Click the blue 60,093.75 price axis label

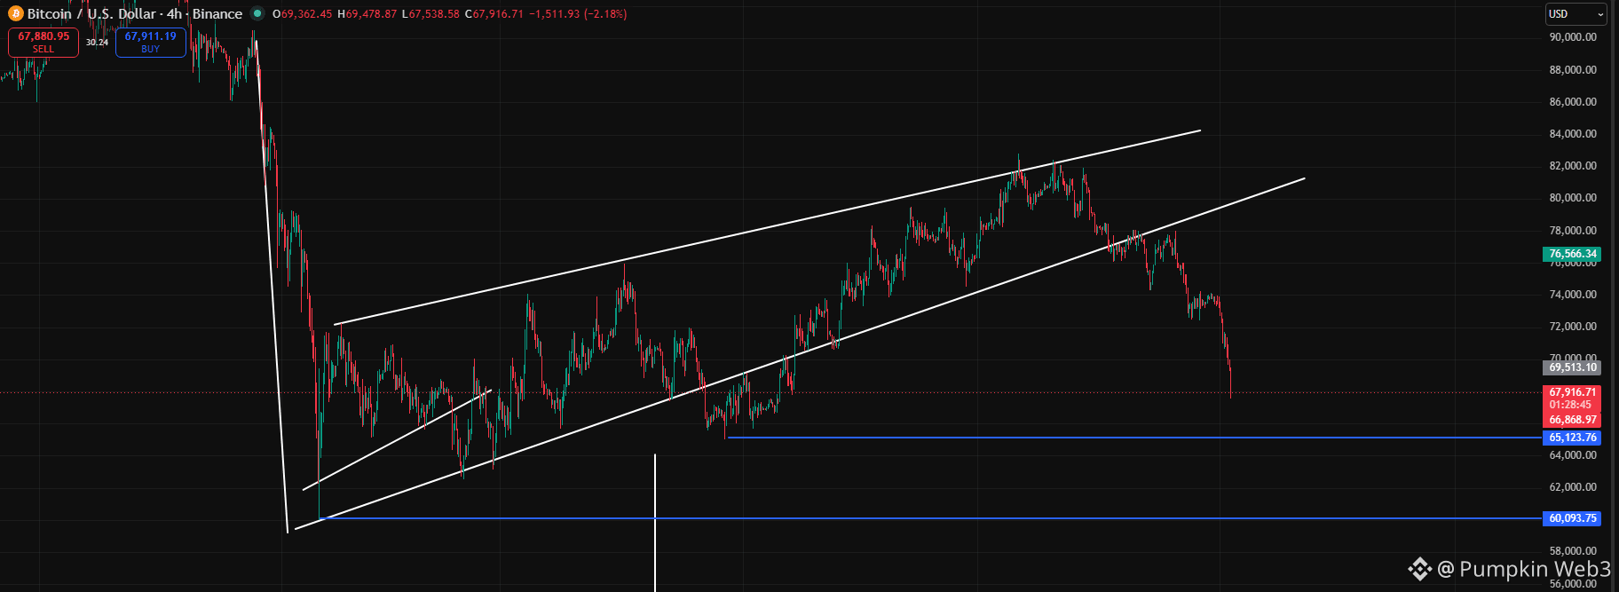[x=1572, y=518]
